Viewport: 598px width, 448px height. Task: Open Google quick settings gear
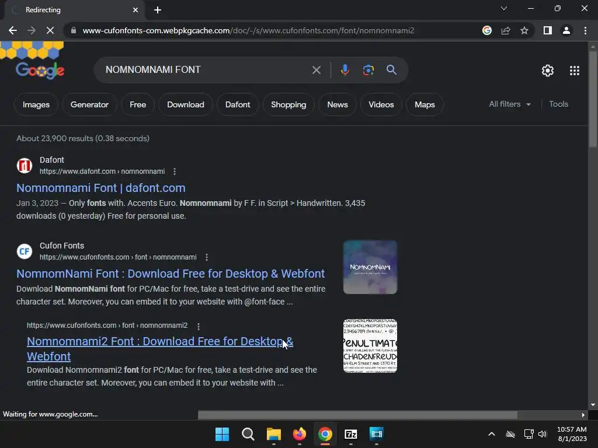pos(548,71)
